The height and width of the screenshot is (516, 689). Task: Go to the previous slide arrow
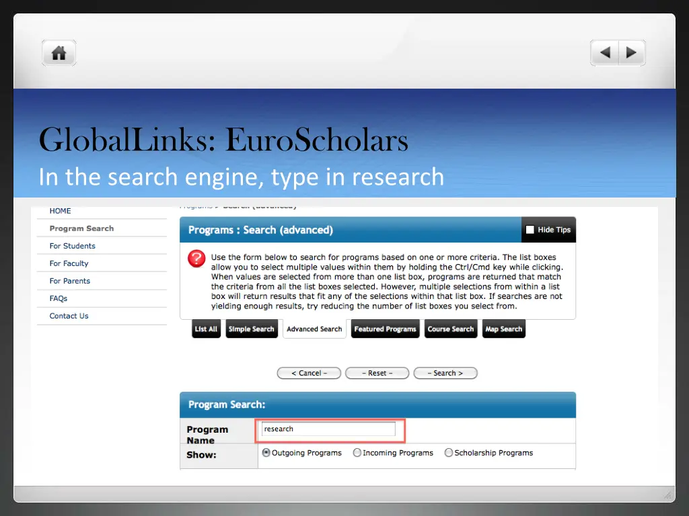tap(605, 53)
